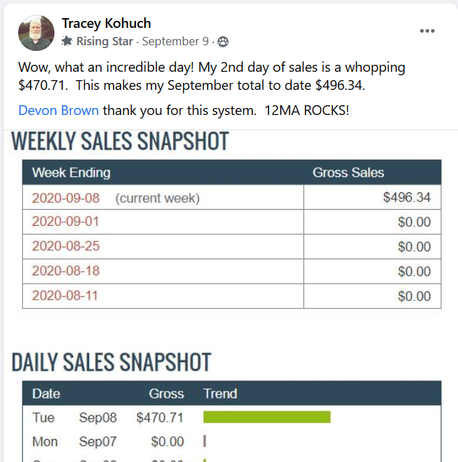Click the Trend column header

click(x=220, y=394)
